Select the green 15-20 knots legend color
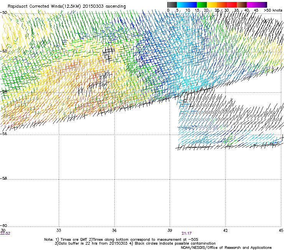284x250 pixels. click(202, 5)
